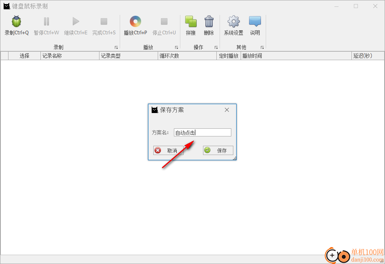Click the 删除 trash can icon
Viewport: 385px width, 264px height.
click(209, 21)
